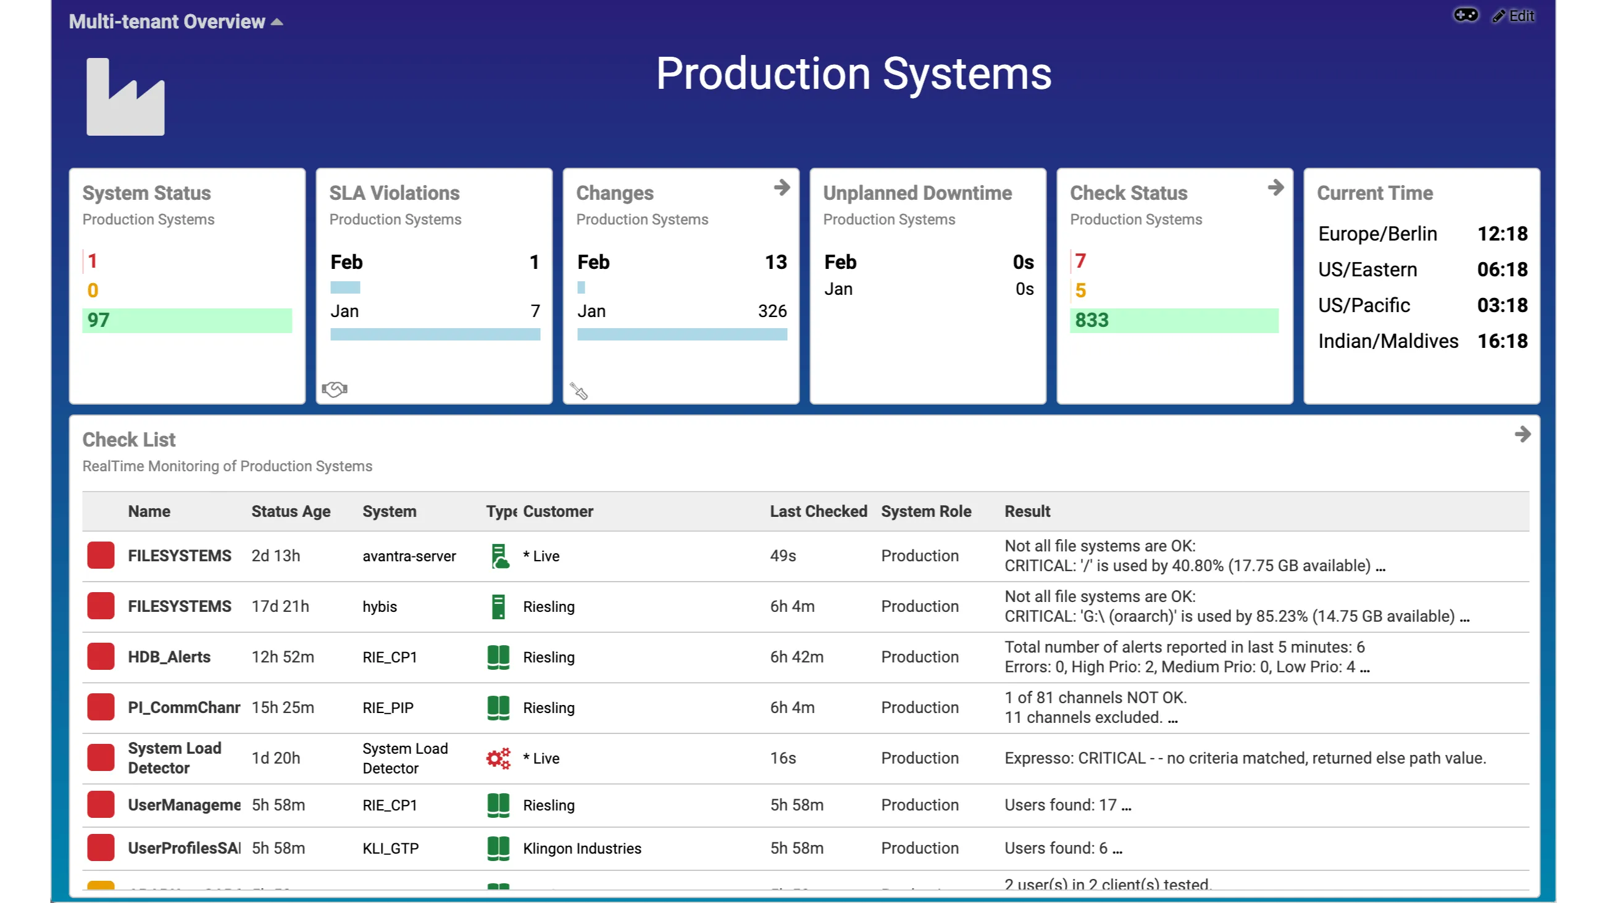Click the screwdriver icon in Changes card

coord(579,390)
